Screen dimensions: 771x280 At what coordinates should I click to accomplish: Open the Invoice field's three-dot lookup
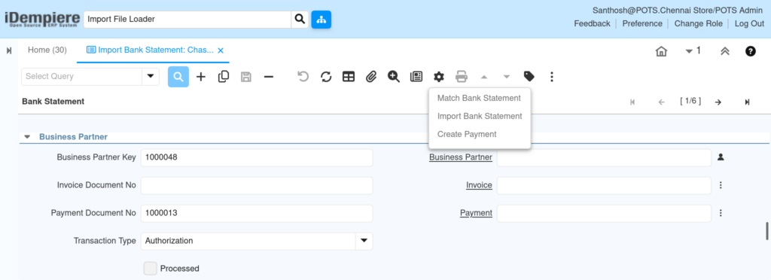pyautogui.click(x=721, y=185)
